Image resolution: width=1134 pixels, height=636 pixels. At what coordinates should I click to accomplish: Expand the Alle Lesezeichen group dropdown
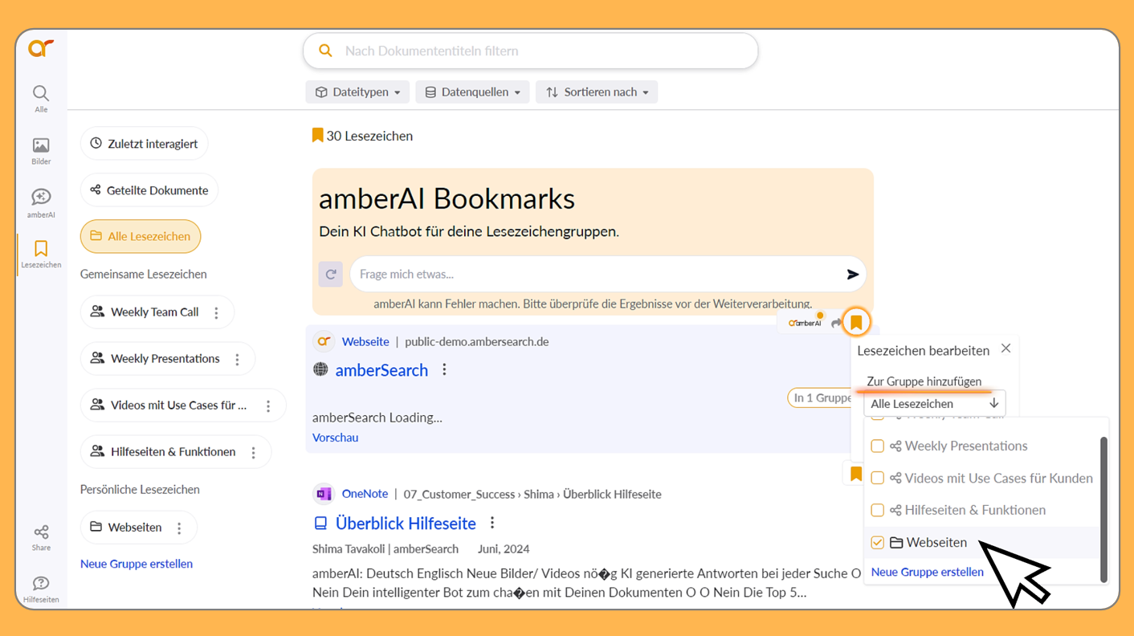click(934, 403)
